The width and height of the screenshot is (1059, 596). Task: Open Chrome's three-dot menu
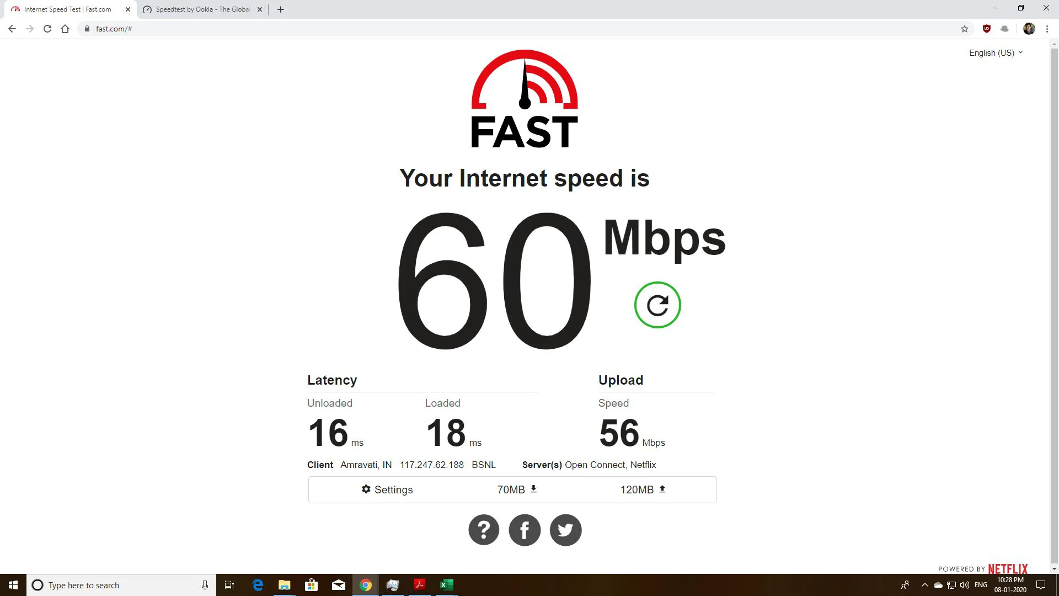(1047, 29)
